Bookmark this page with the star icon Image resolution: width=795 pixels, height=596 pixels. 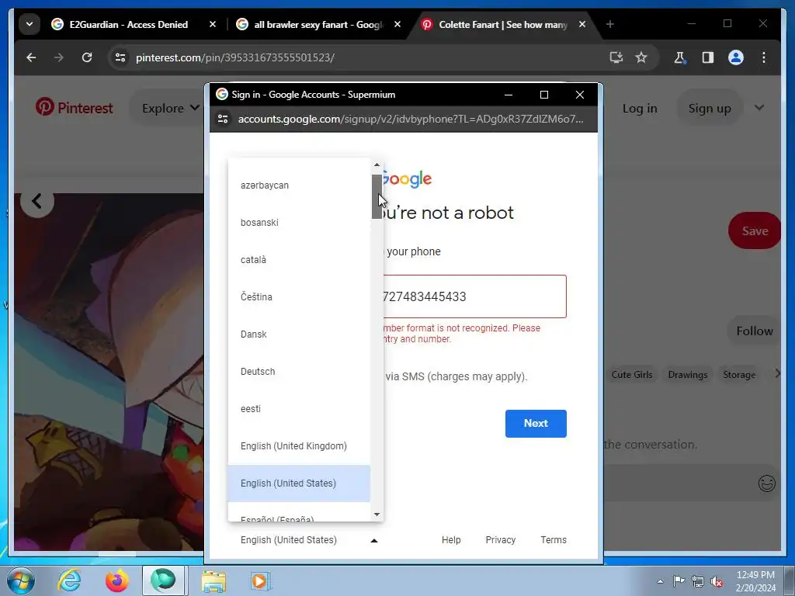coord(641,57)
